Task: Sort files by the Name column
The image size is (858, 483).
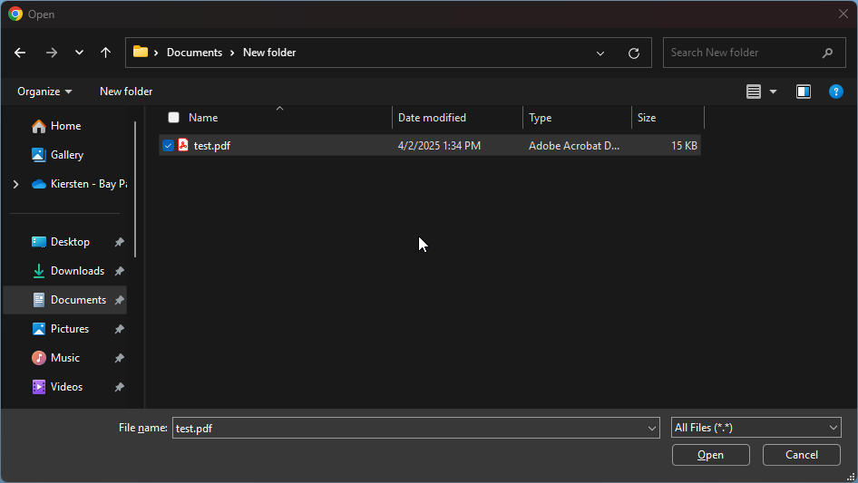Action: pyautogui.click(x=203, y=118)
